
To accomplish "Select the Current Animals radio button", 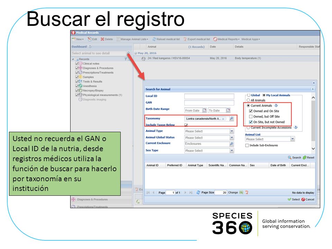I will [x=248, y=105].
